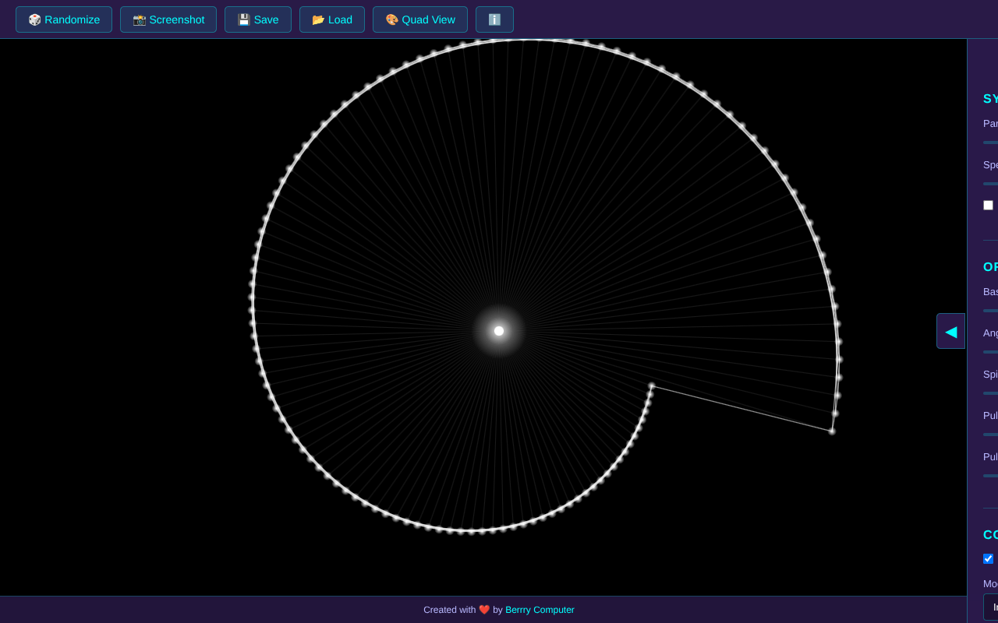This screenshot has height=623, width=998.
Task: Adjust the Speed slider in the panel
Action: 990,185
